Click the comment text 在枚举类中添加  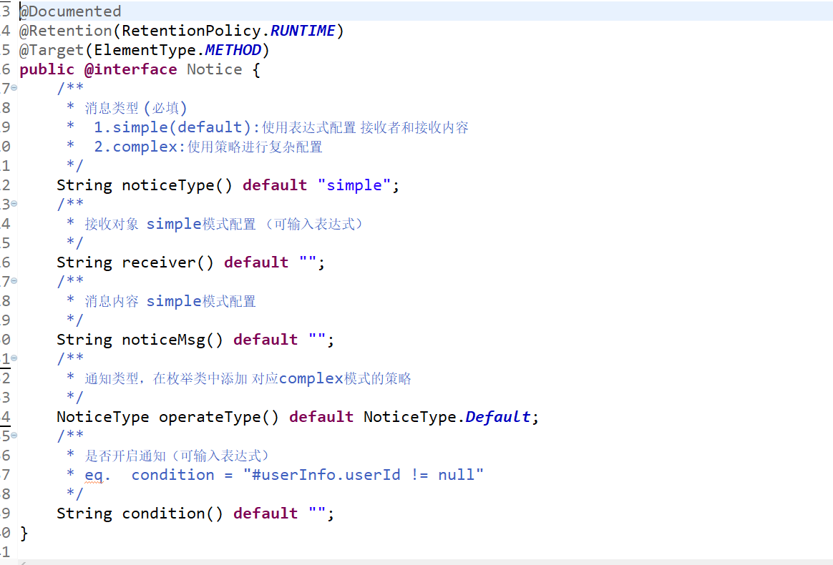(x=200, y=378)
